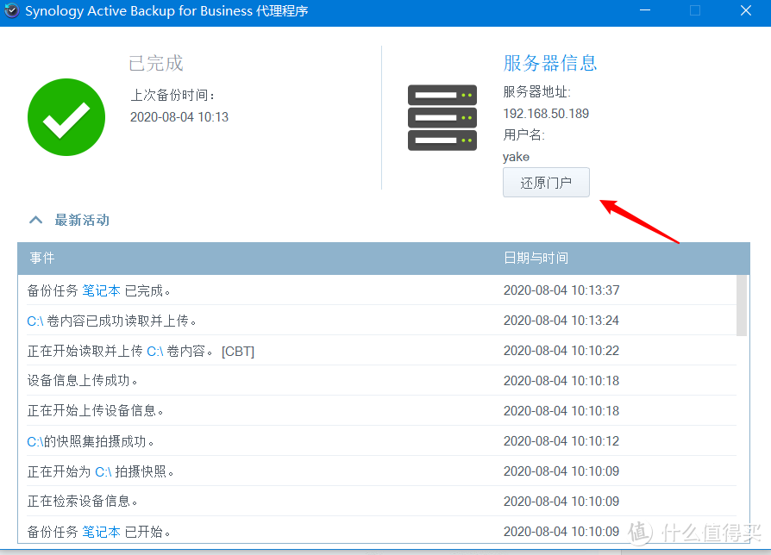Click the 日期与时间 column header
This screenshot has height=555, width=771.
[536, 258]
